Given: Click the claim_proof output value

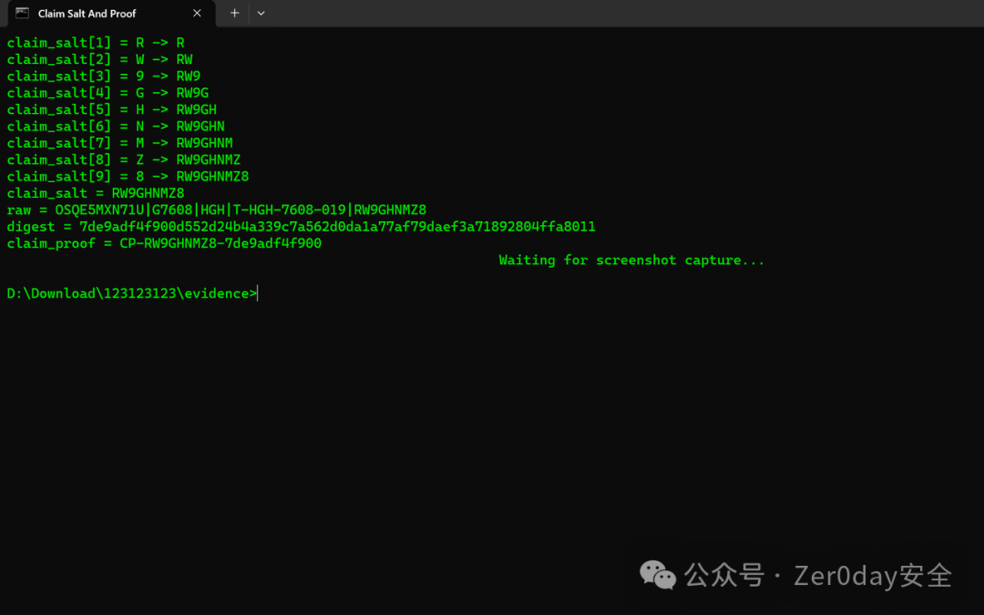Looking at the screenshot, I should click(220, 243).
